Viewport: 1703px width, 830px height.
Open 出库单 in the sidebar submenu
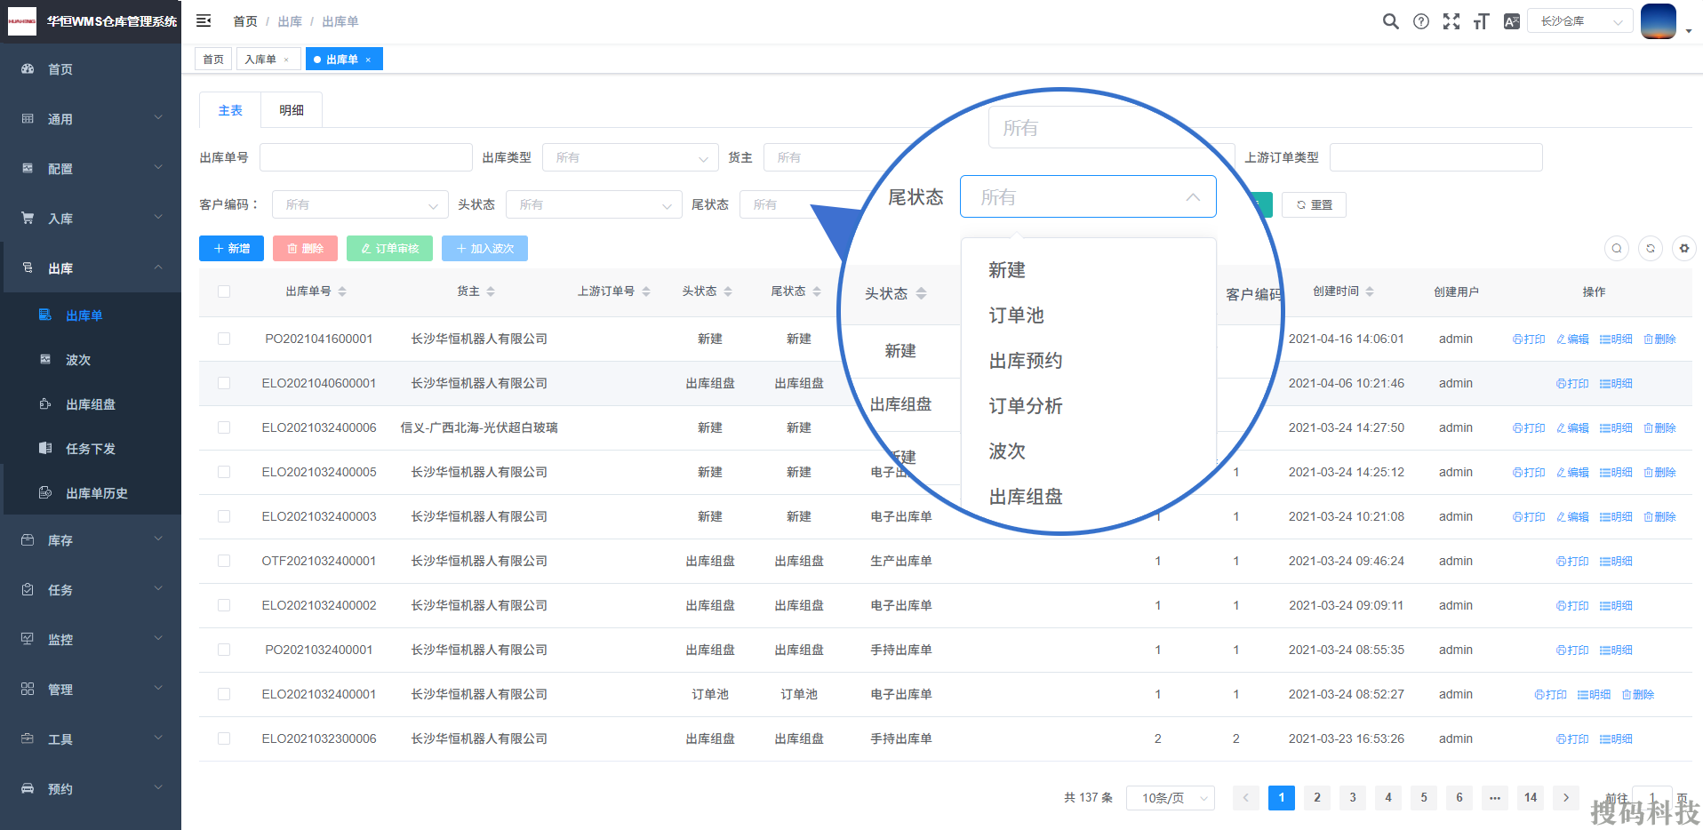point(91,315)
